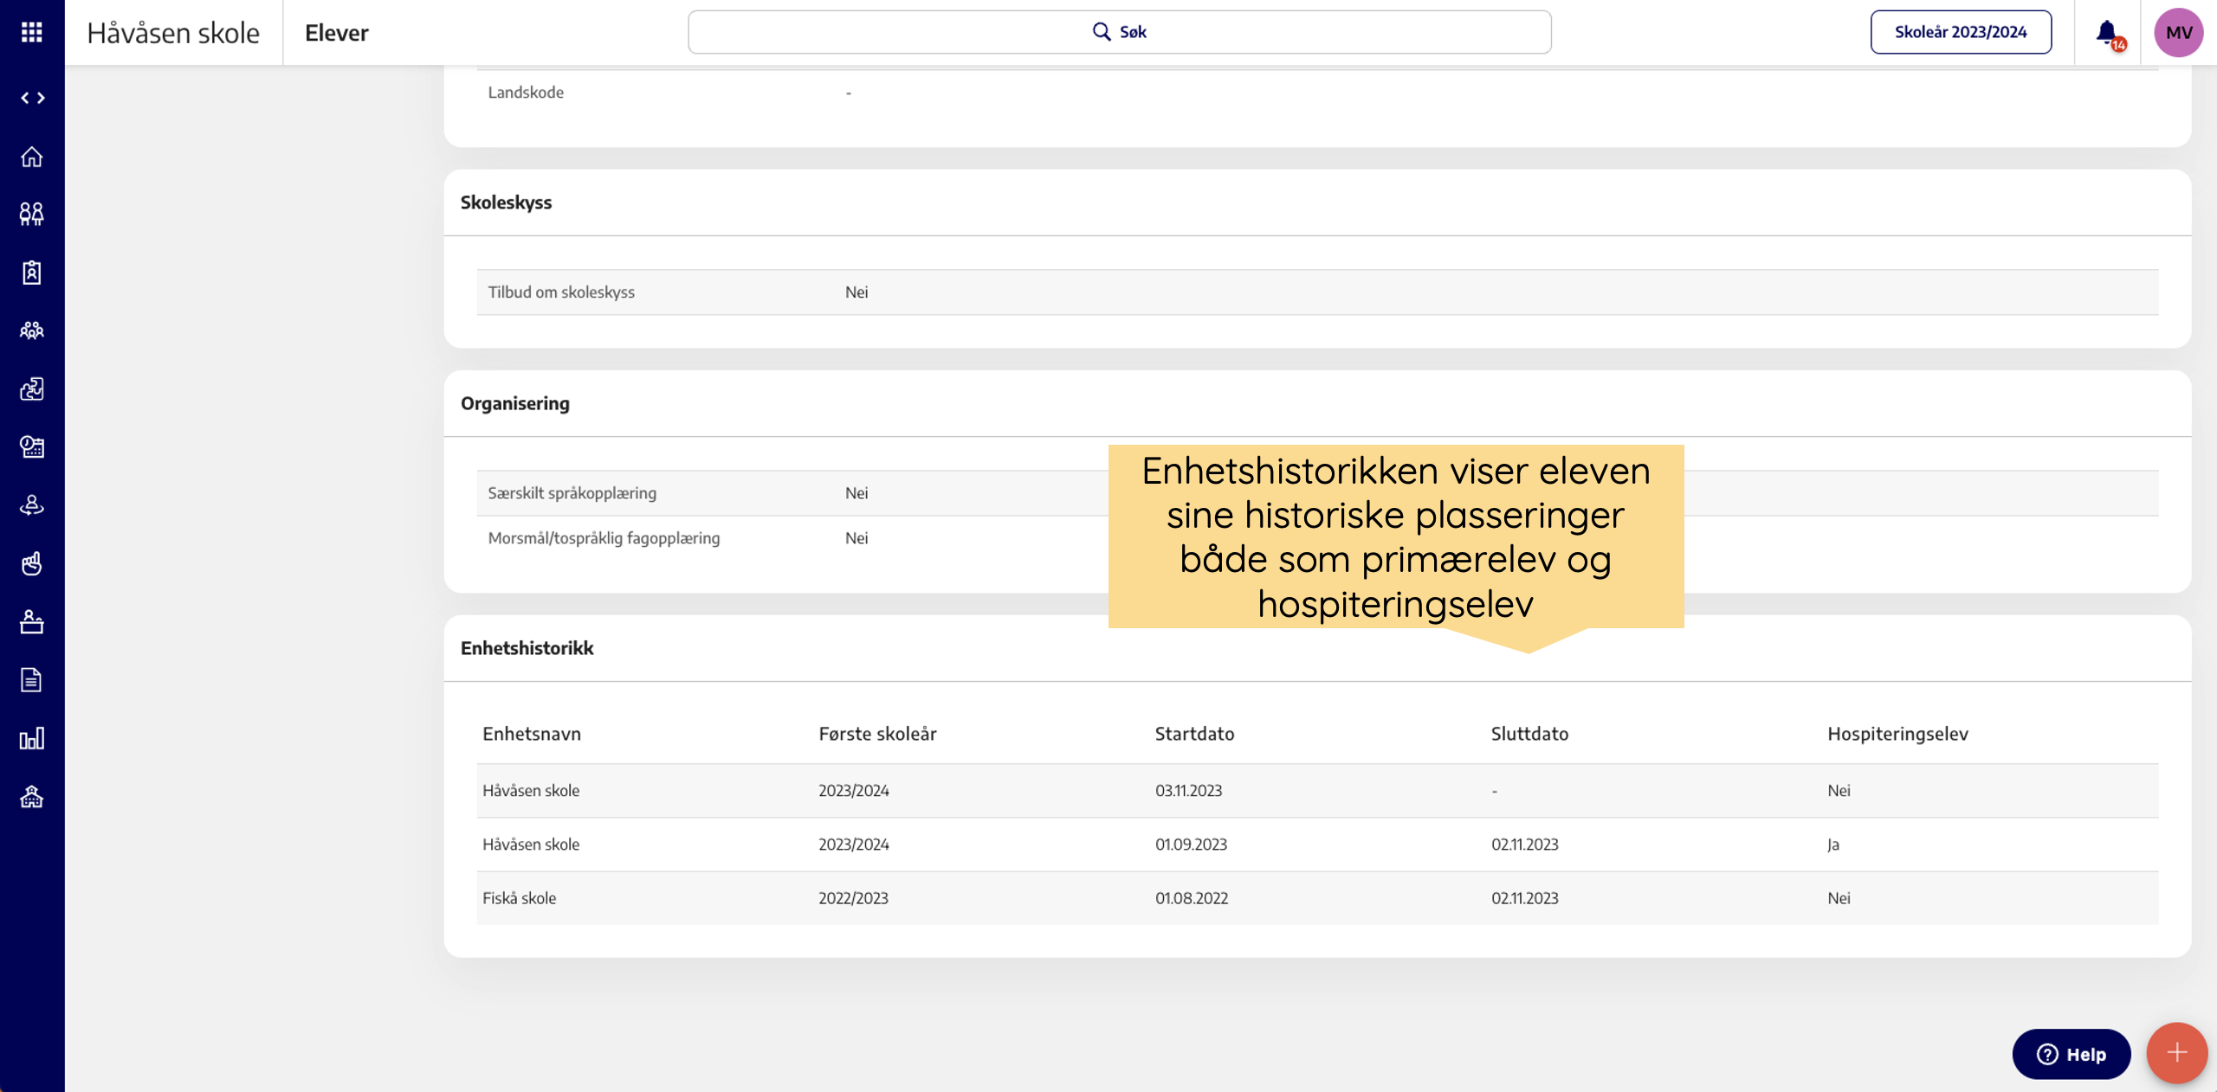This screenshot has height=1092, width=2217.
Task: Select the Fiskå skole row name
Action: tap(519, 898)
